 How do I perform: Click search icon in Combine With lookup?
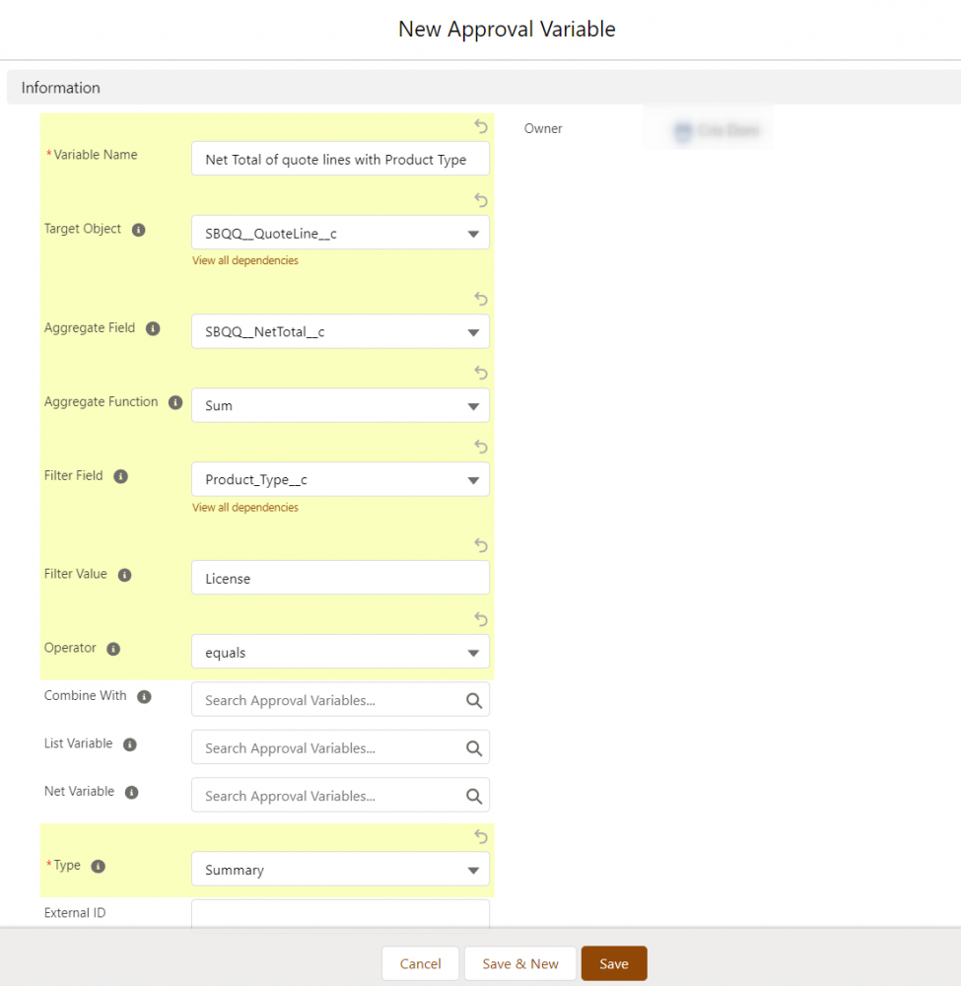point(474,700)
